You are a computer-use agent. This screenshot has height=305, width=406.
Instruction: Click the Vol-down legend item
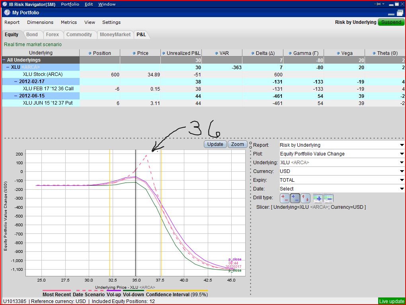click(x=133, y=293)
